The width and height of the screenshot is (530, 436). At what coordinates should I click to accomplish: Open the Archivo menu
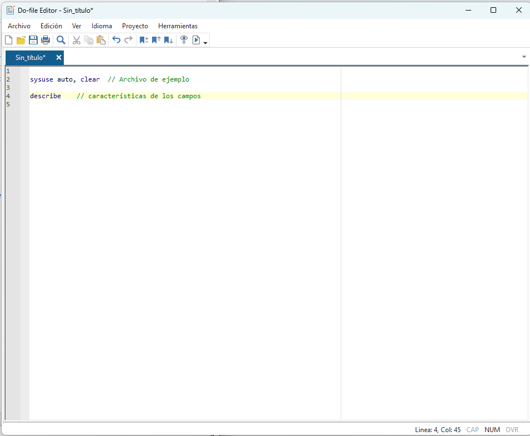click(x=19, y=26)
